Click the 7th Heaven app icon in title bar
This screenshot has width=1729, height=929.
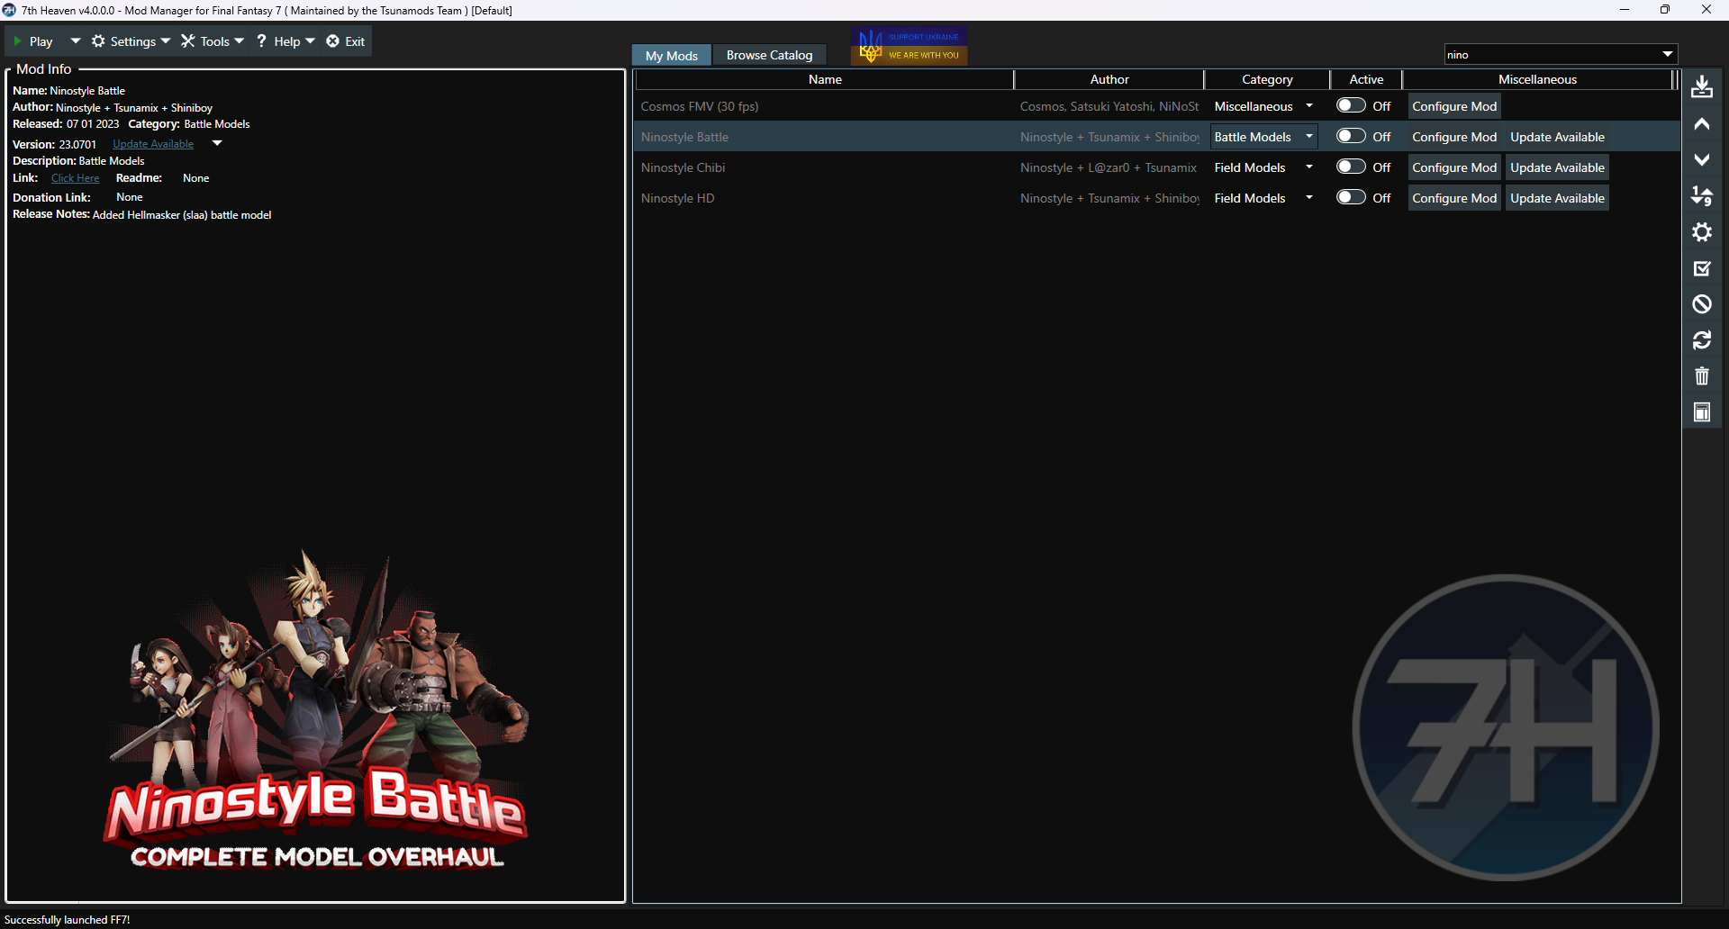[10, 10]
